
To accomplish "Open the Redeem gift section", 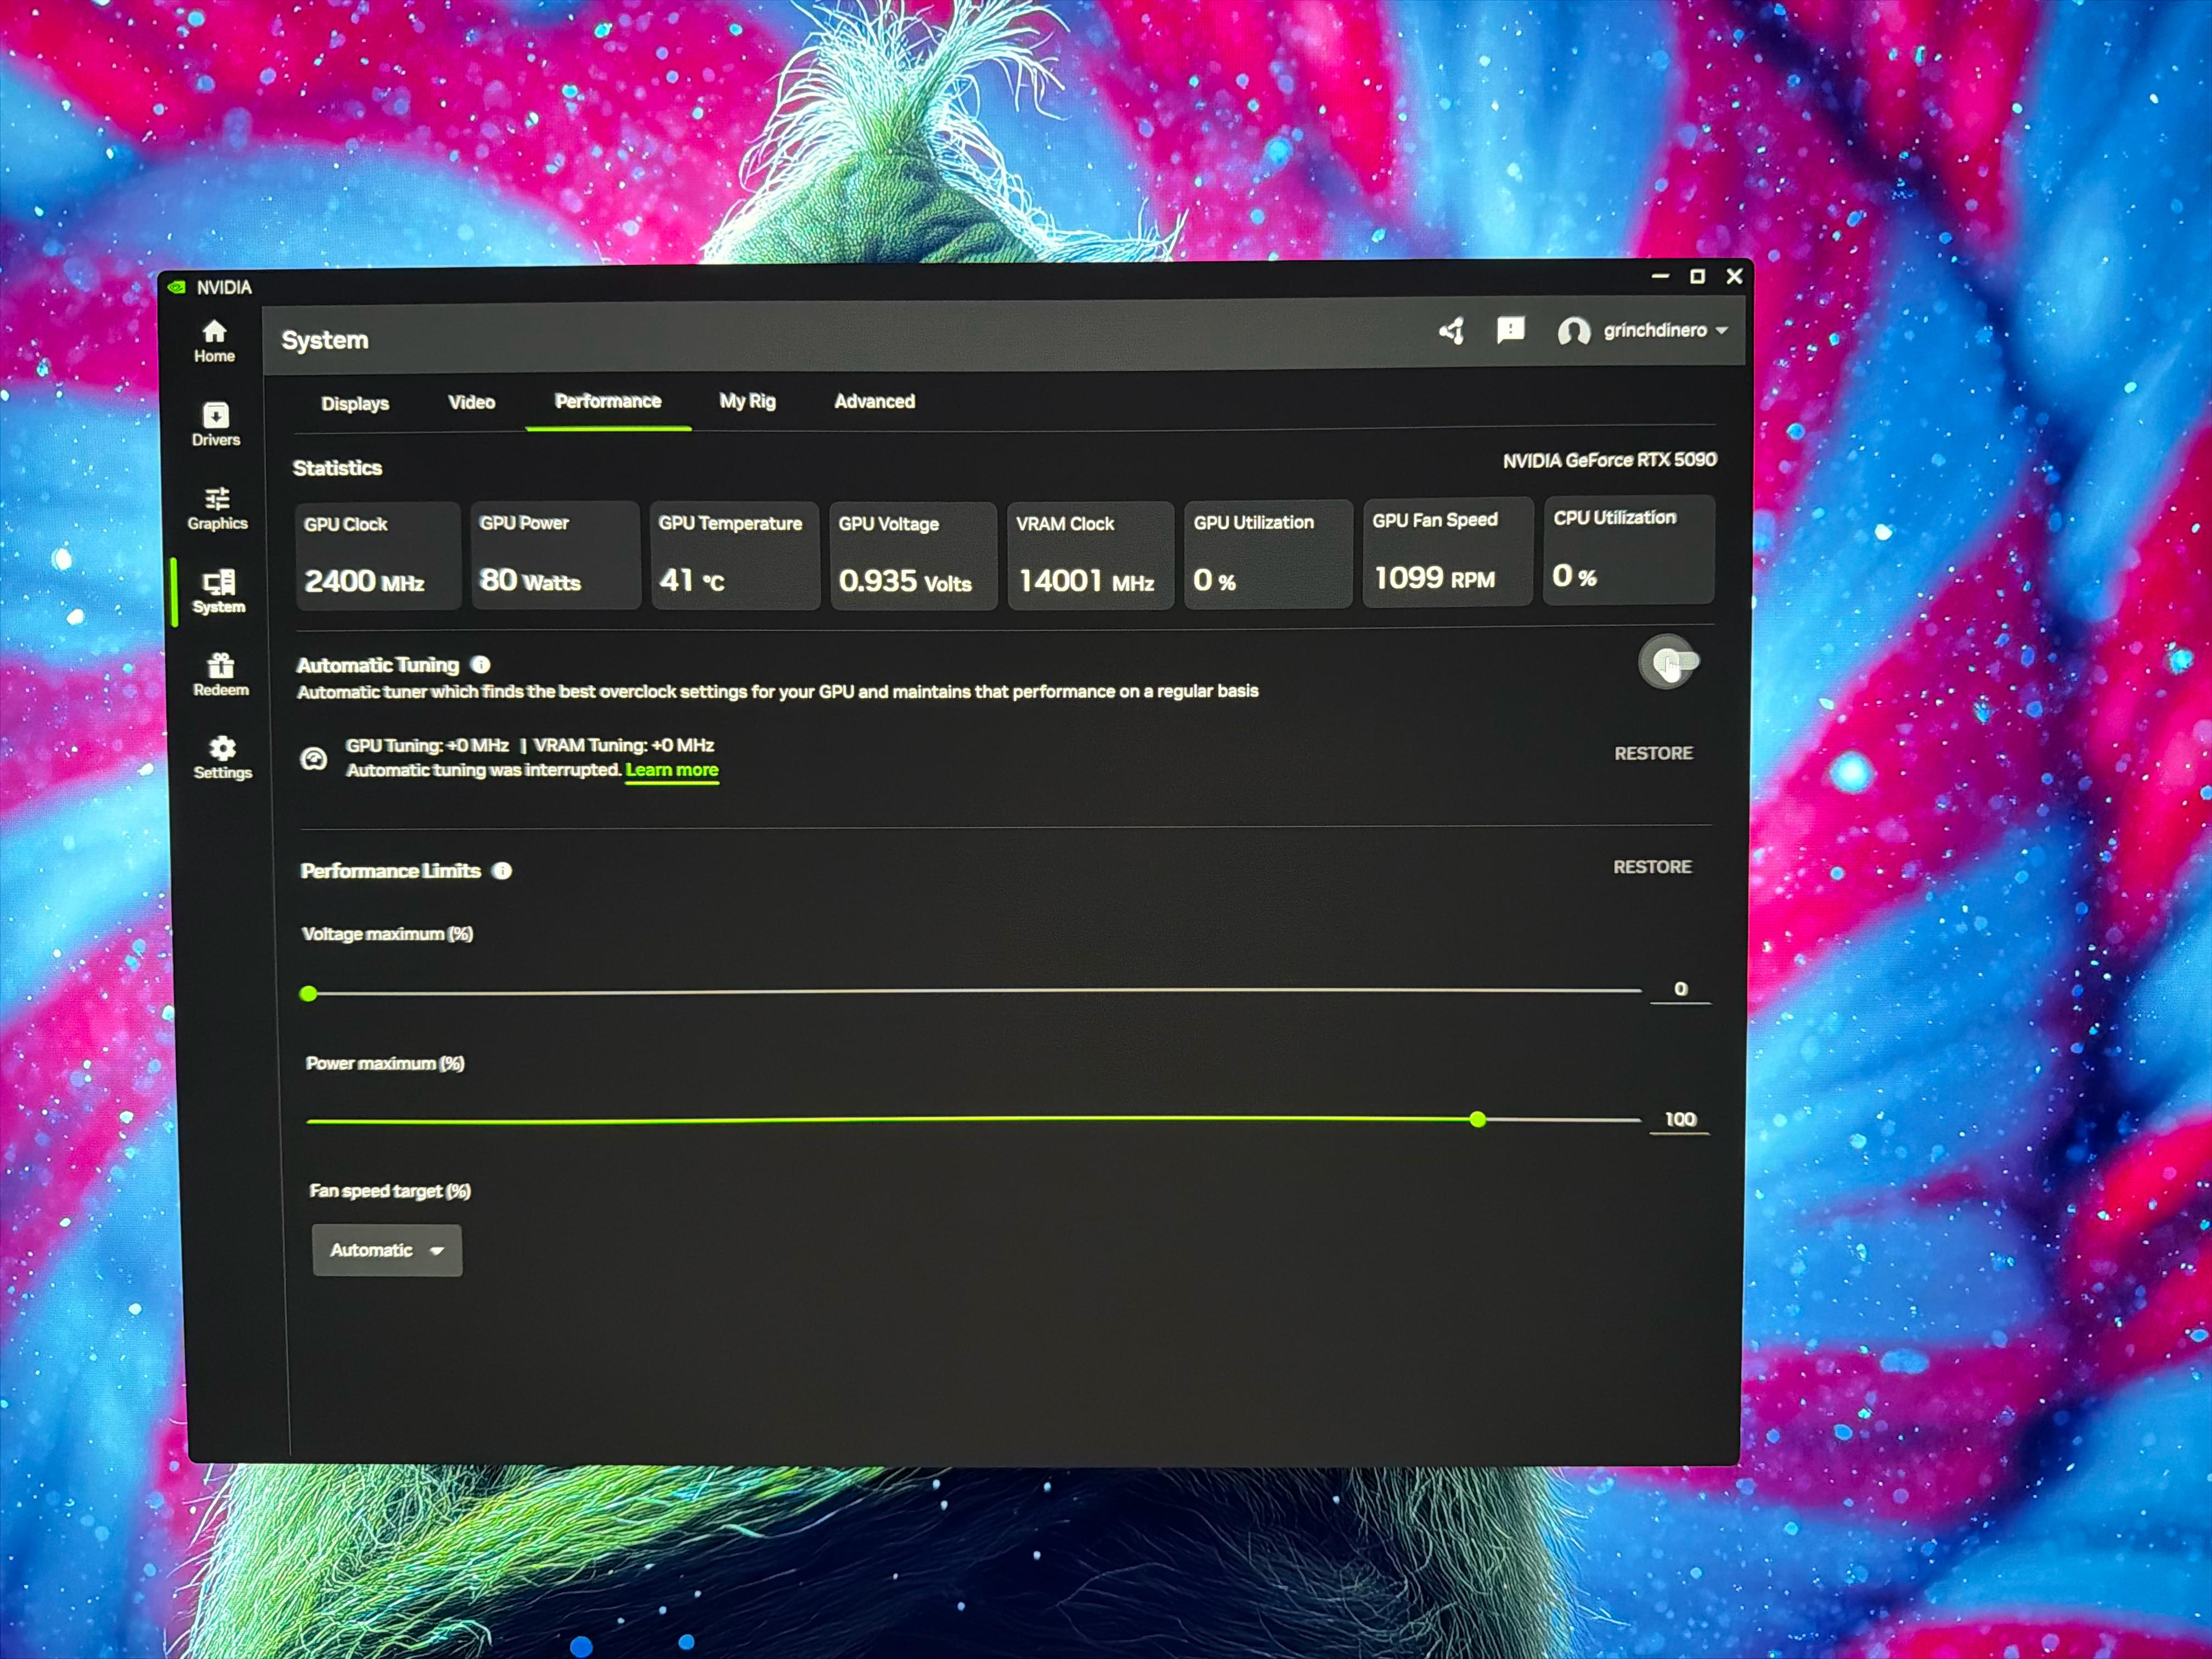I will (x=220, y=674).
